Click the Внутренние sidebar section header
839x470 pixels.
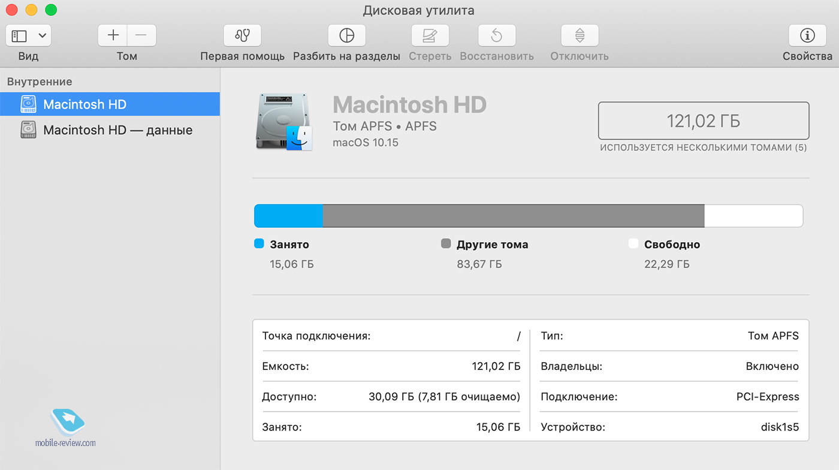pos(40,82)
